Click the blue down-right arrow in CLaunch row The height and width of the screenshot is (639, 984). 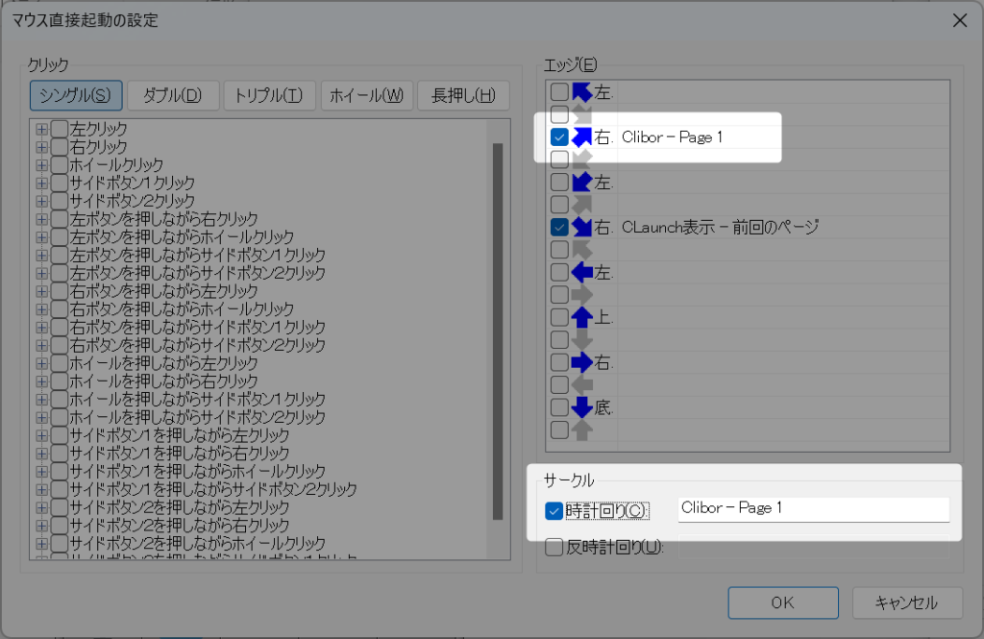pyautogui.click(x=582, y=227)
